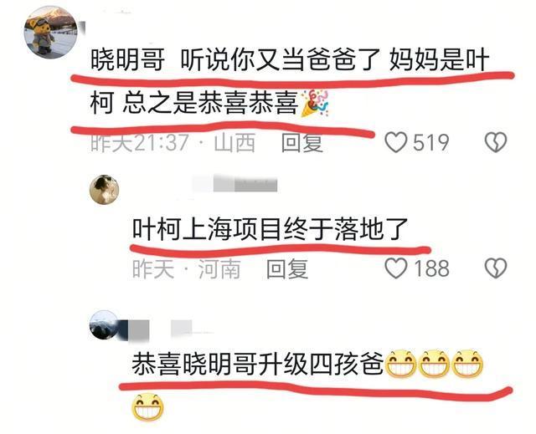Viewport: 536px width, 434px height.
Task: Open the comment 晓明哥 听说你又当爸爸了
Action: coord(291,82)
